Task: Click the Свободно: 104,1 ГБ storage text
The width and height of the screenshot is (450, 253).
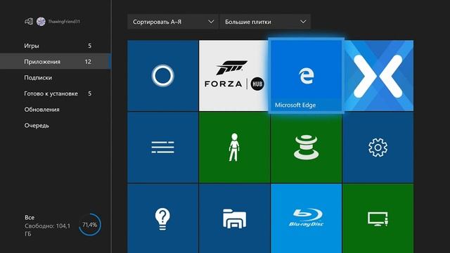Action: 47,230
